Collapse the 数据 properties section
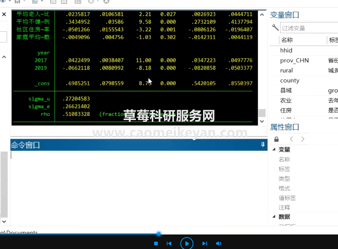Screen dimensions: 338x249 point(274,216)
